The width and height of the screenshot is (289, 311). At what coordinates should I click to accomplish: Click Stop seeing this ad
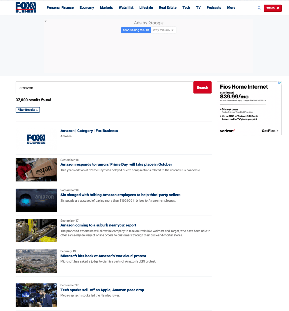[136, 30]
